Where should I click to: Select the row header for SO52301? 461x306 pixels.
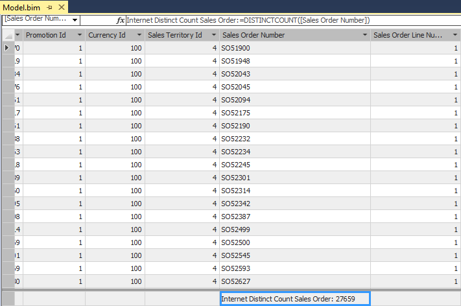[8, 178]
